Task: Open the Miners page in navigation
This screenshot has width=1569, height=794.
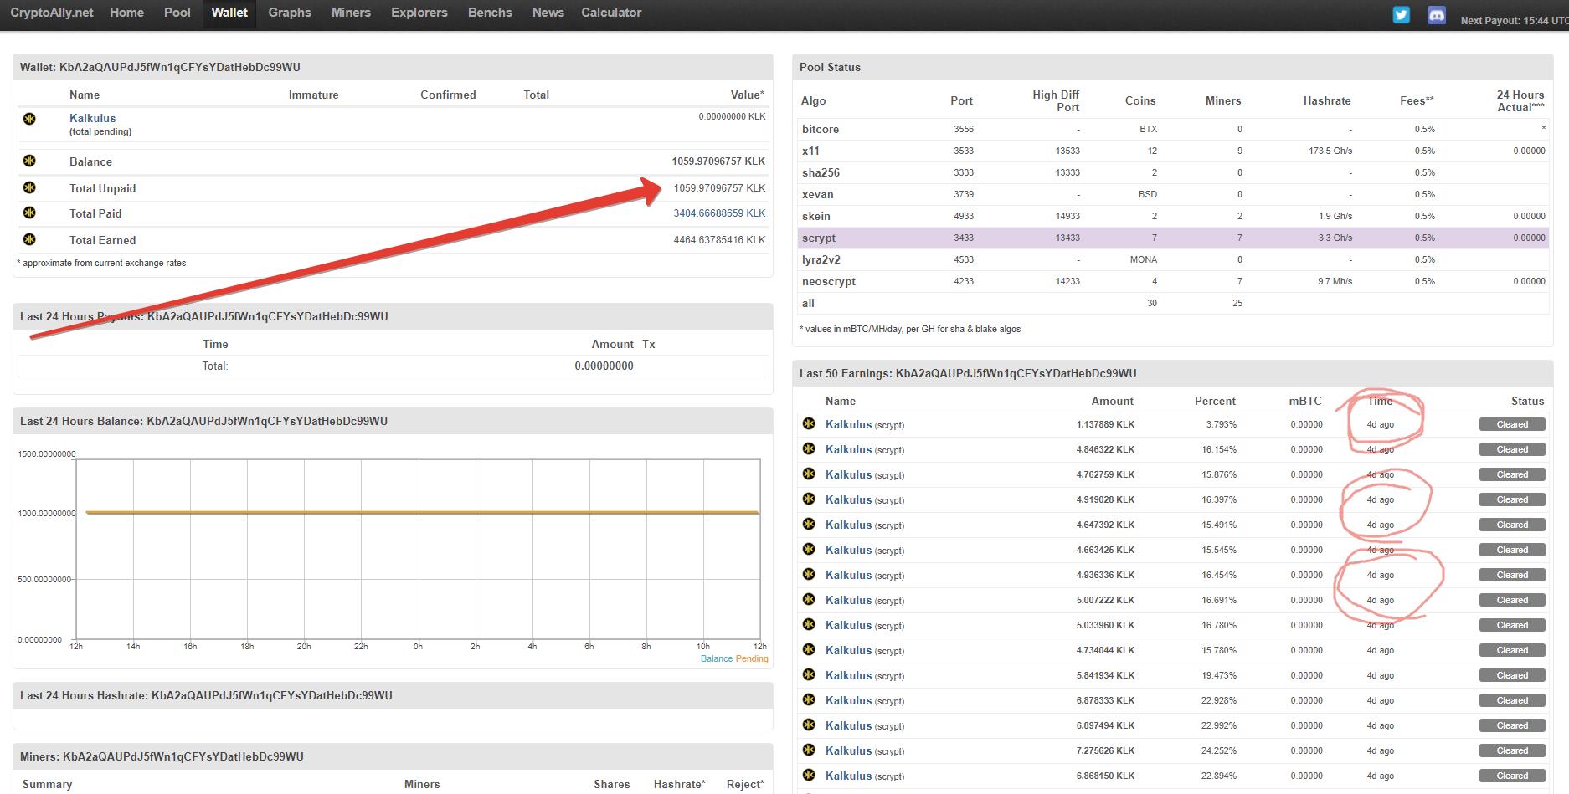Action: point(351,13)
